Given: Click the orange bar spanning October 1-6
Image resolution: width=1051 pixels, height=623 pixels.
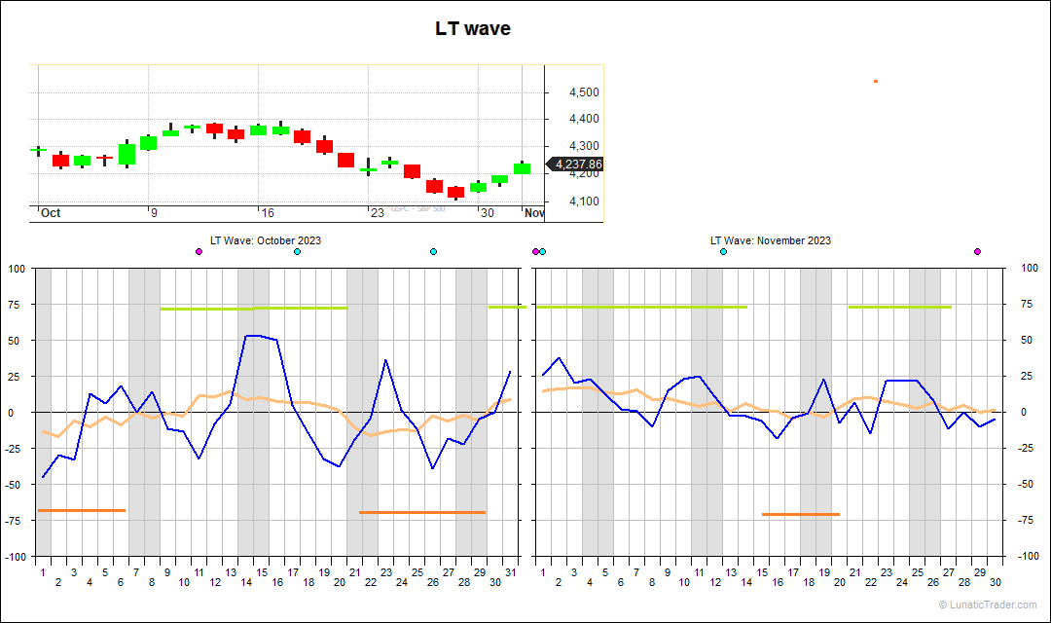Looking at the screenshot, I should click(x=81, y=510).
